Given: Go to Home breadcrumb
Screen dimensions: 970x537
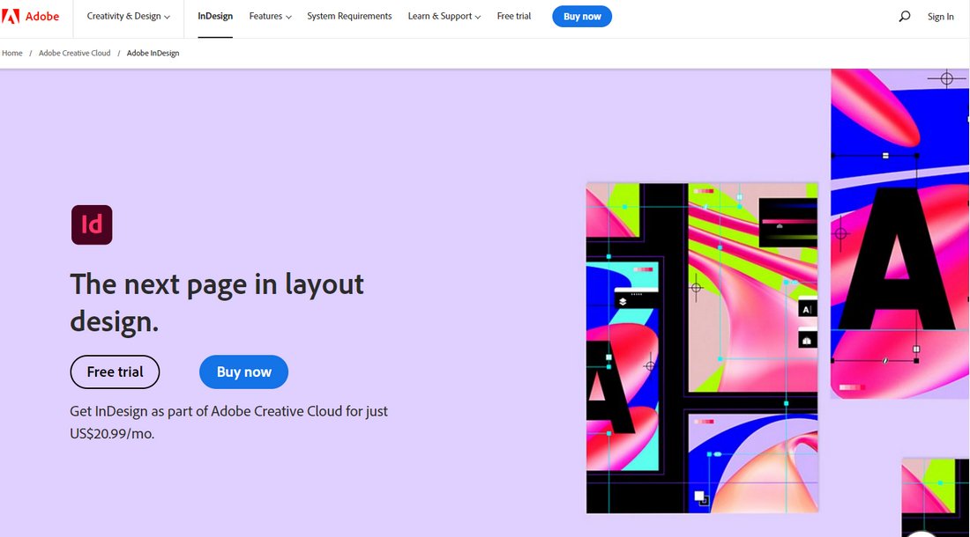Looking at the screenshot, I should pyautogui.click(x=11, y=53).
